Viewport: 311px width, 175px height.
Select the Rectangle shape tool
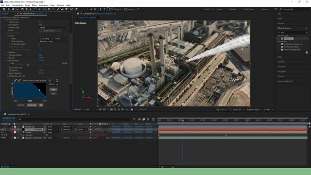(45, 9)
